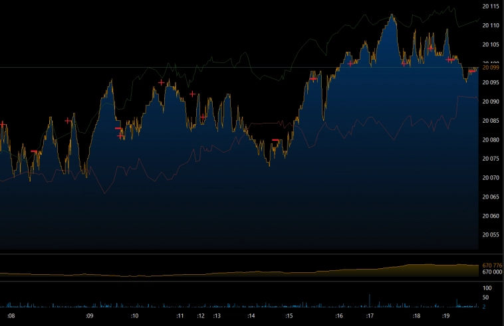The height and width of the screenshot is (326, 504).
Task: Click the red marker beside the current price label
Action: click(472, 71)
